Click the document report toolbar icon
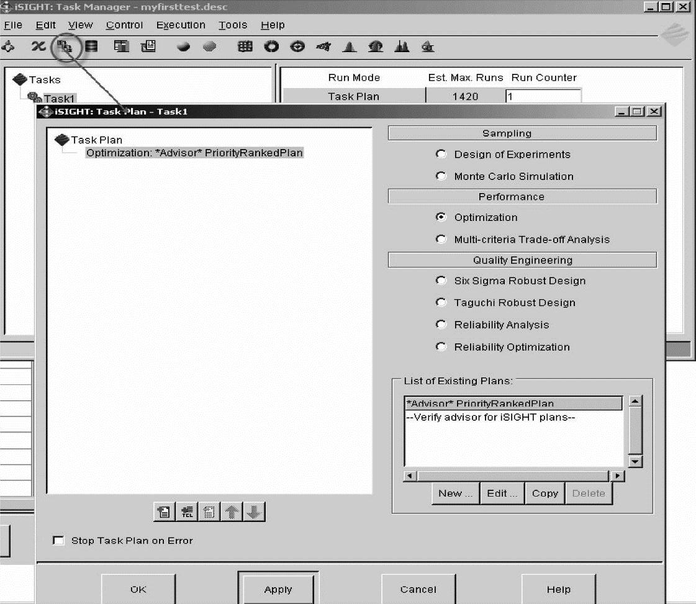 [148, 46]
